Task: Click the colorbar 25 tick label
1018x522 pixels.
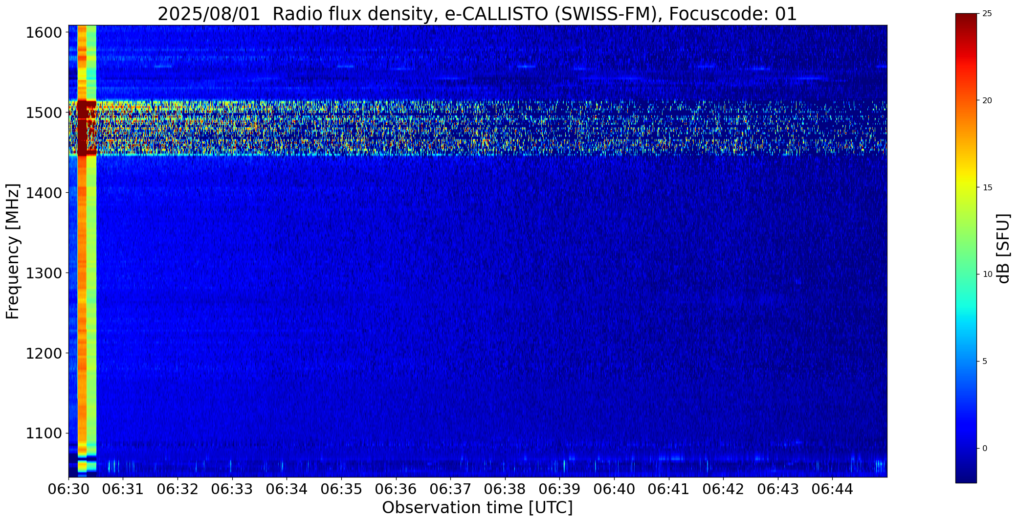Action: (987, 14)
